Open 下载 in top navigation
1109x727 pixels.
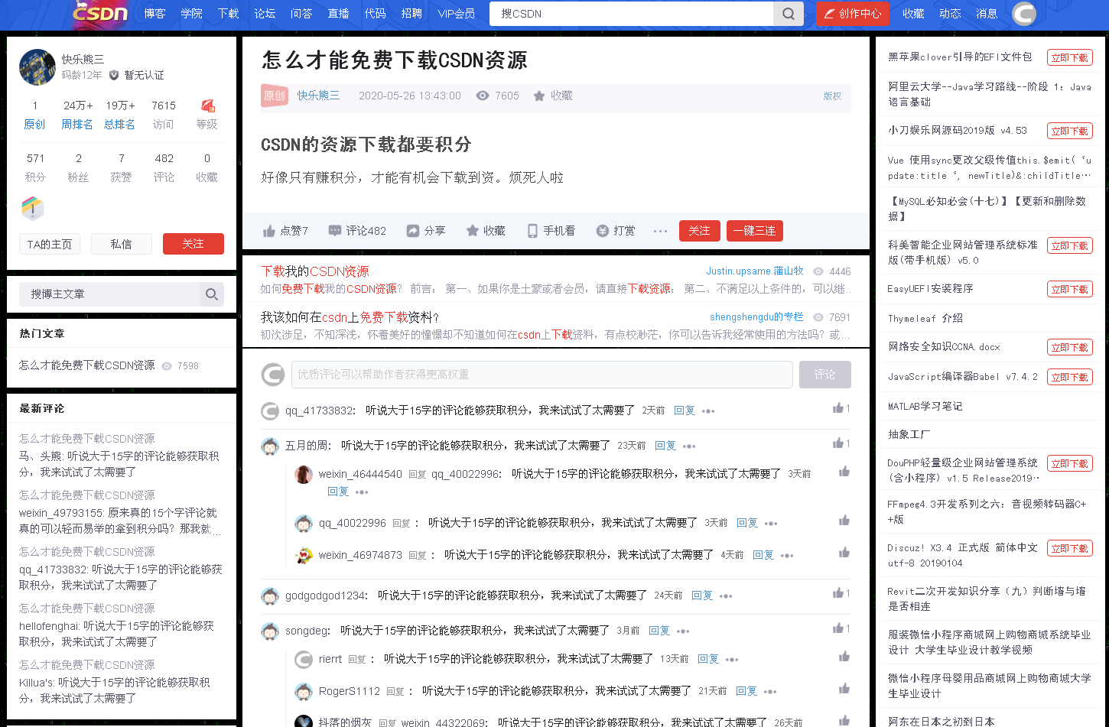pyautogui.click(x=228, y=13)
